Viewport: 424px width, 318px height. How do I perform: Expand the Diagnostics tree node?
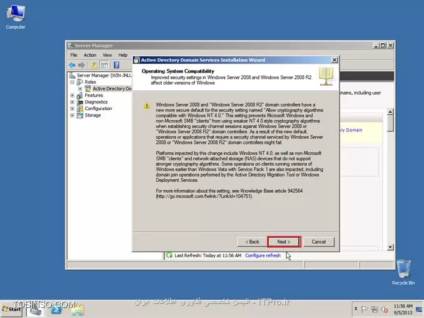(72, 102)
